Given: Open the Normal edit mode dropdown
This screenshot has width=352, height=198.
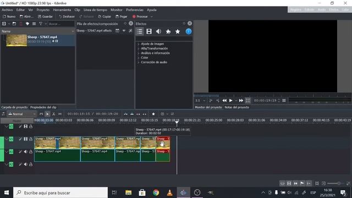Looking at the screenshot, I should click(x=22, y=114).
